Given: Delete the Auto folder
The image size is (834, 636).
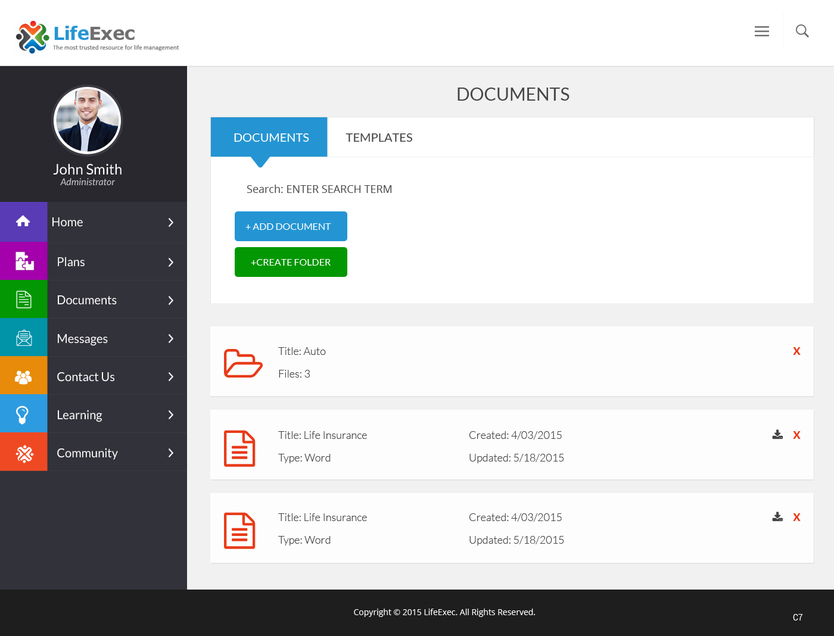Looking at the screenshot, I should (796, 351).
